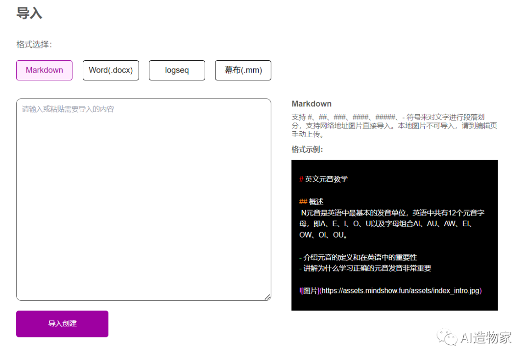This screenshot has height=361, width=529.
Task: Click the text area resize handle
Action: pyautogui.click(x=267, y=297)
